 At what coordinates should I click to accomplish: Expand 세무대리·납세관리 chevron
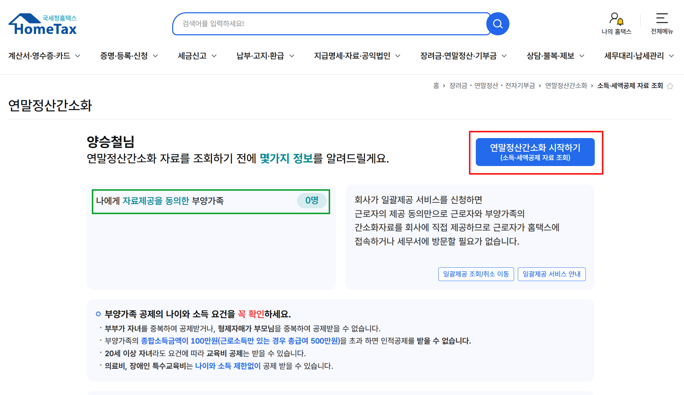[x=671, y=56]
